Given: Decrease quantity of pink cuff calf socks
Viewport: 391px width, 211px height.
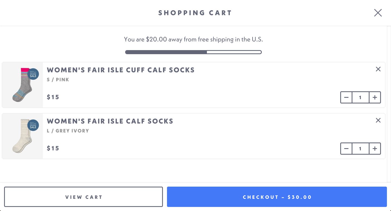Looking at the screenshot, I should (346, 98).
